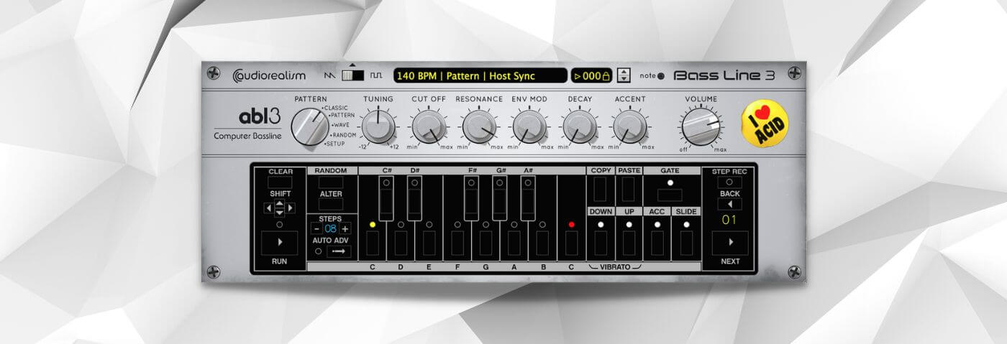Click the note indicator LED
1007x344 pixels.
(662, 76)
